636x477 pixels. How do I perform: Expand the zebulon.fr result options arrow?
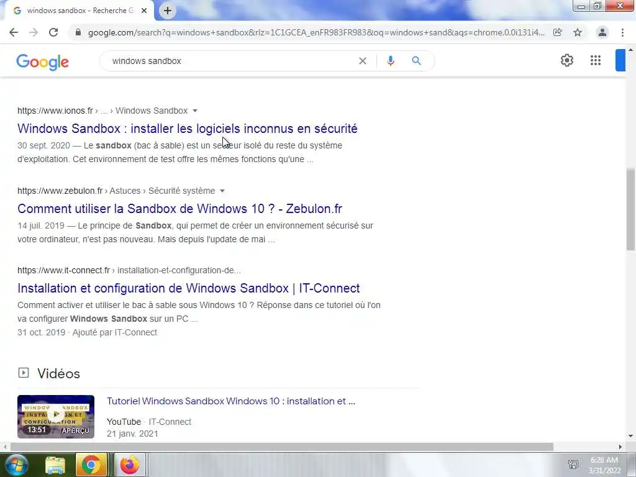(x=222, y=191)
